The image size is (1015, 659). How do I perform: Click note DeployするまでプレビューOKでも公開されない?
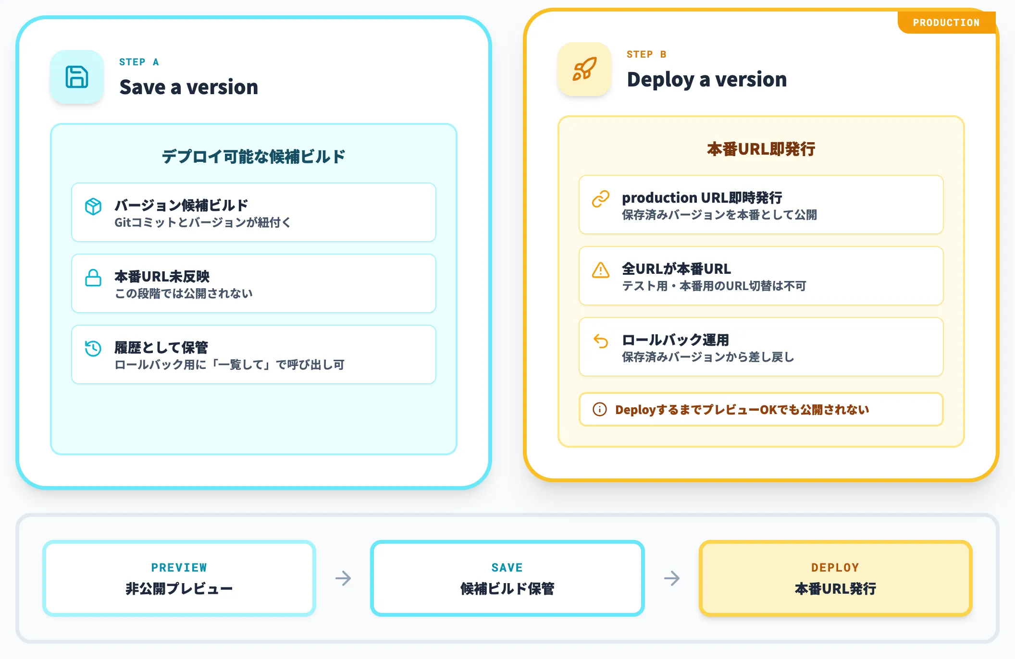[x=761, y=409]
